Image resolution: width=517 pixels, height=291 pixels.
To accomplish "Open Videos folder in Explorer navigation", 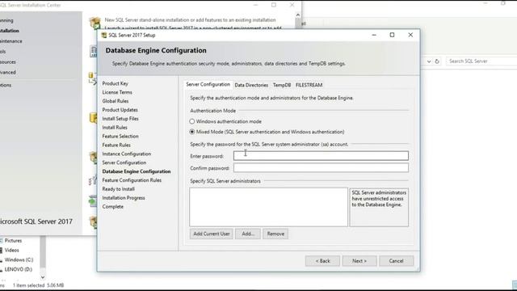I will [12, 250].
